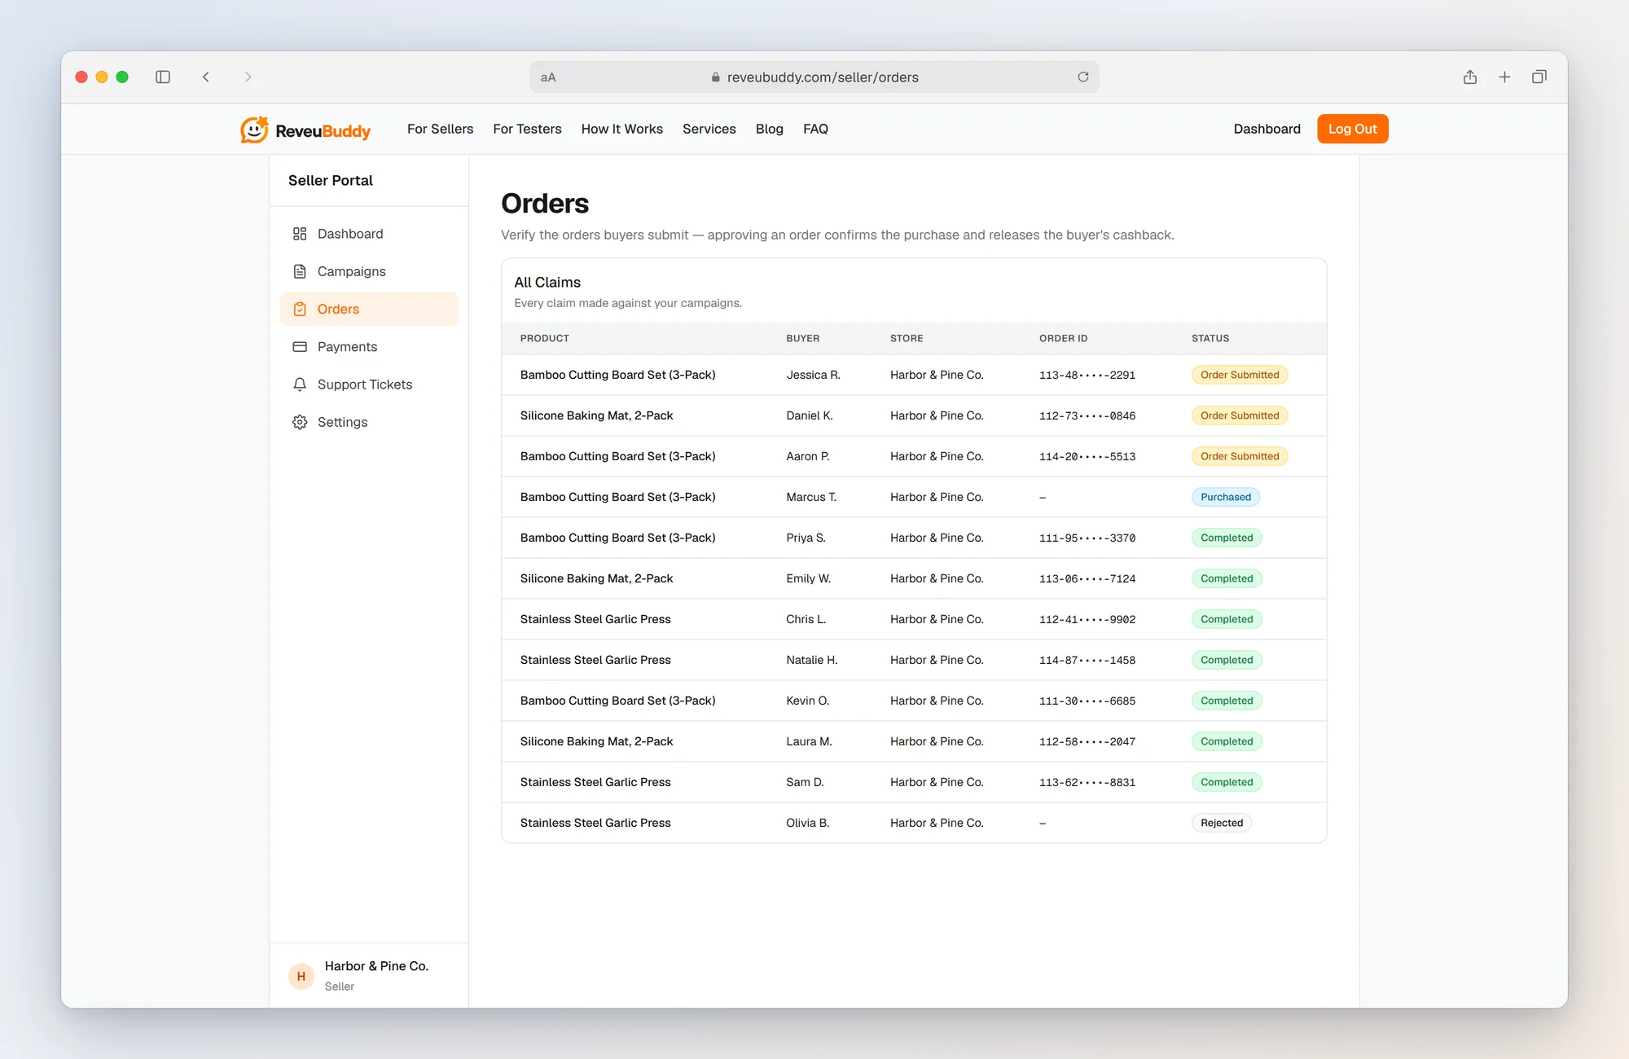Open the Services nav item
This screenshot has height=1059, width=1629.
709,129
